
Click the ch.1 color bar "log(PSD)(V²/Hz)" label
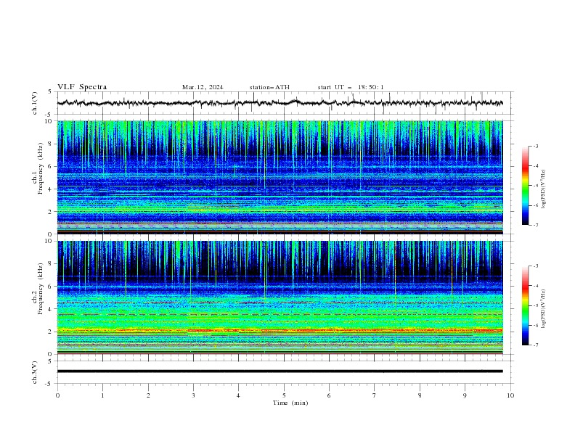544,189
